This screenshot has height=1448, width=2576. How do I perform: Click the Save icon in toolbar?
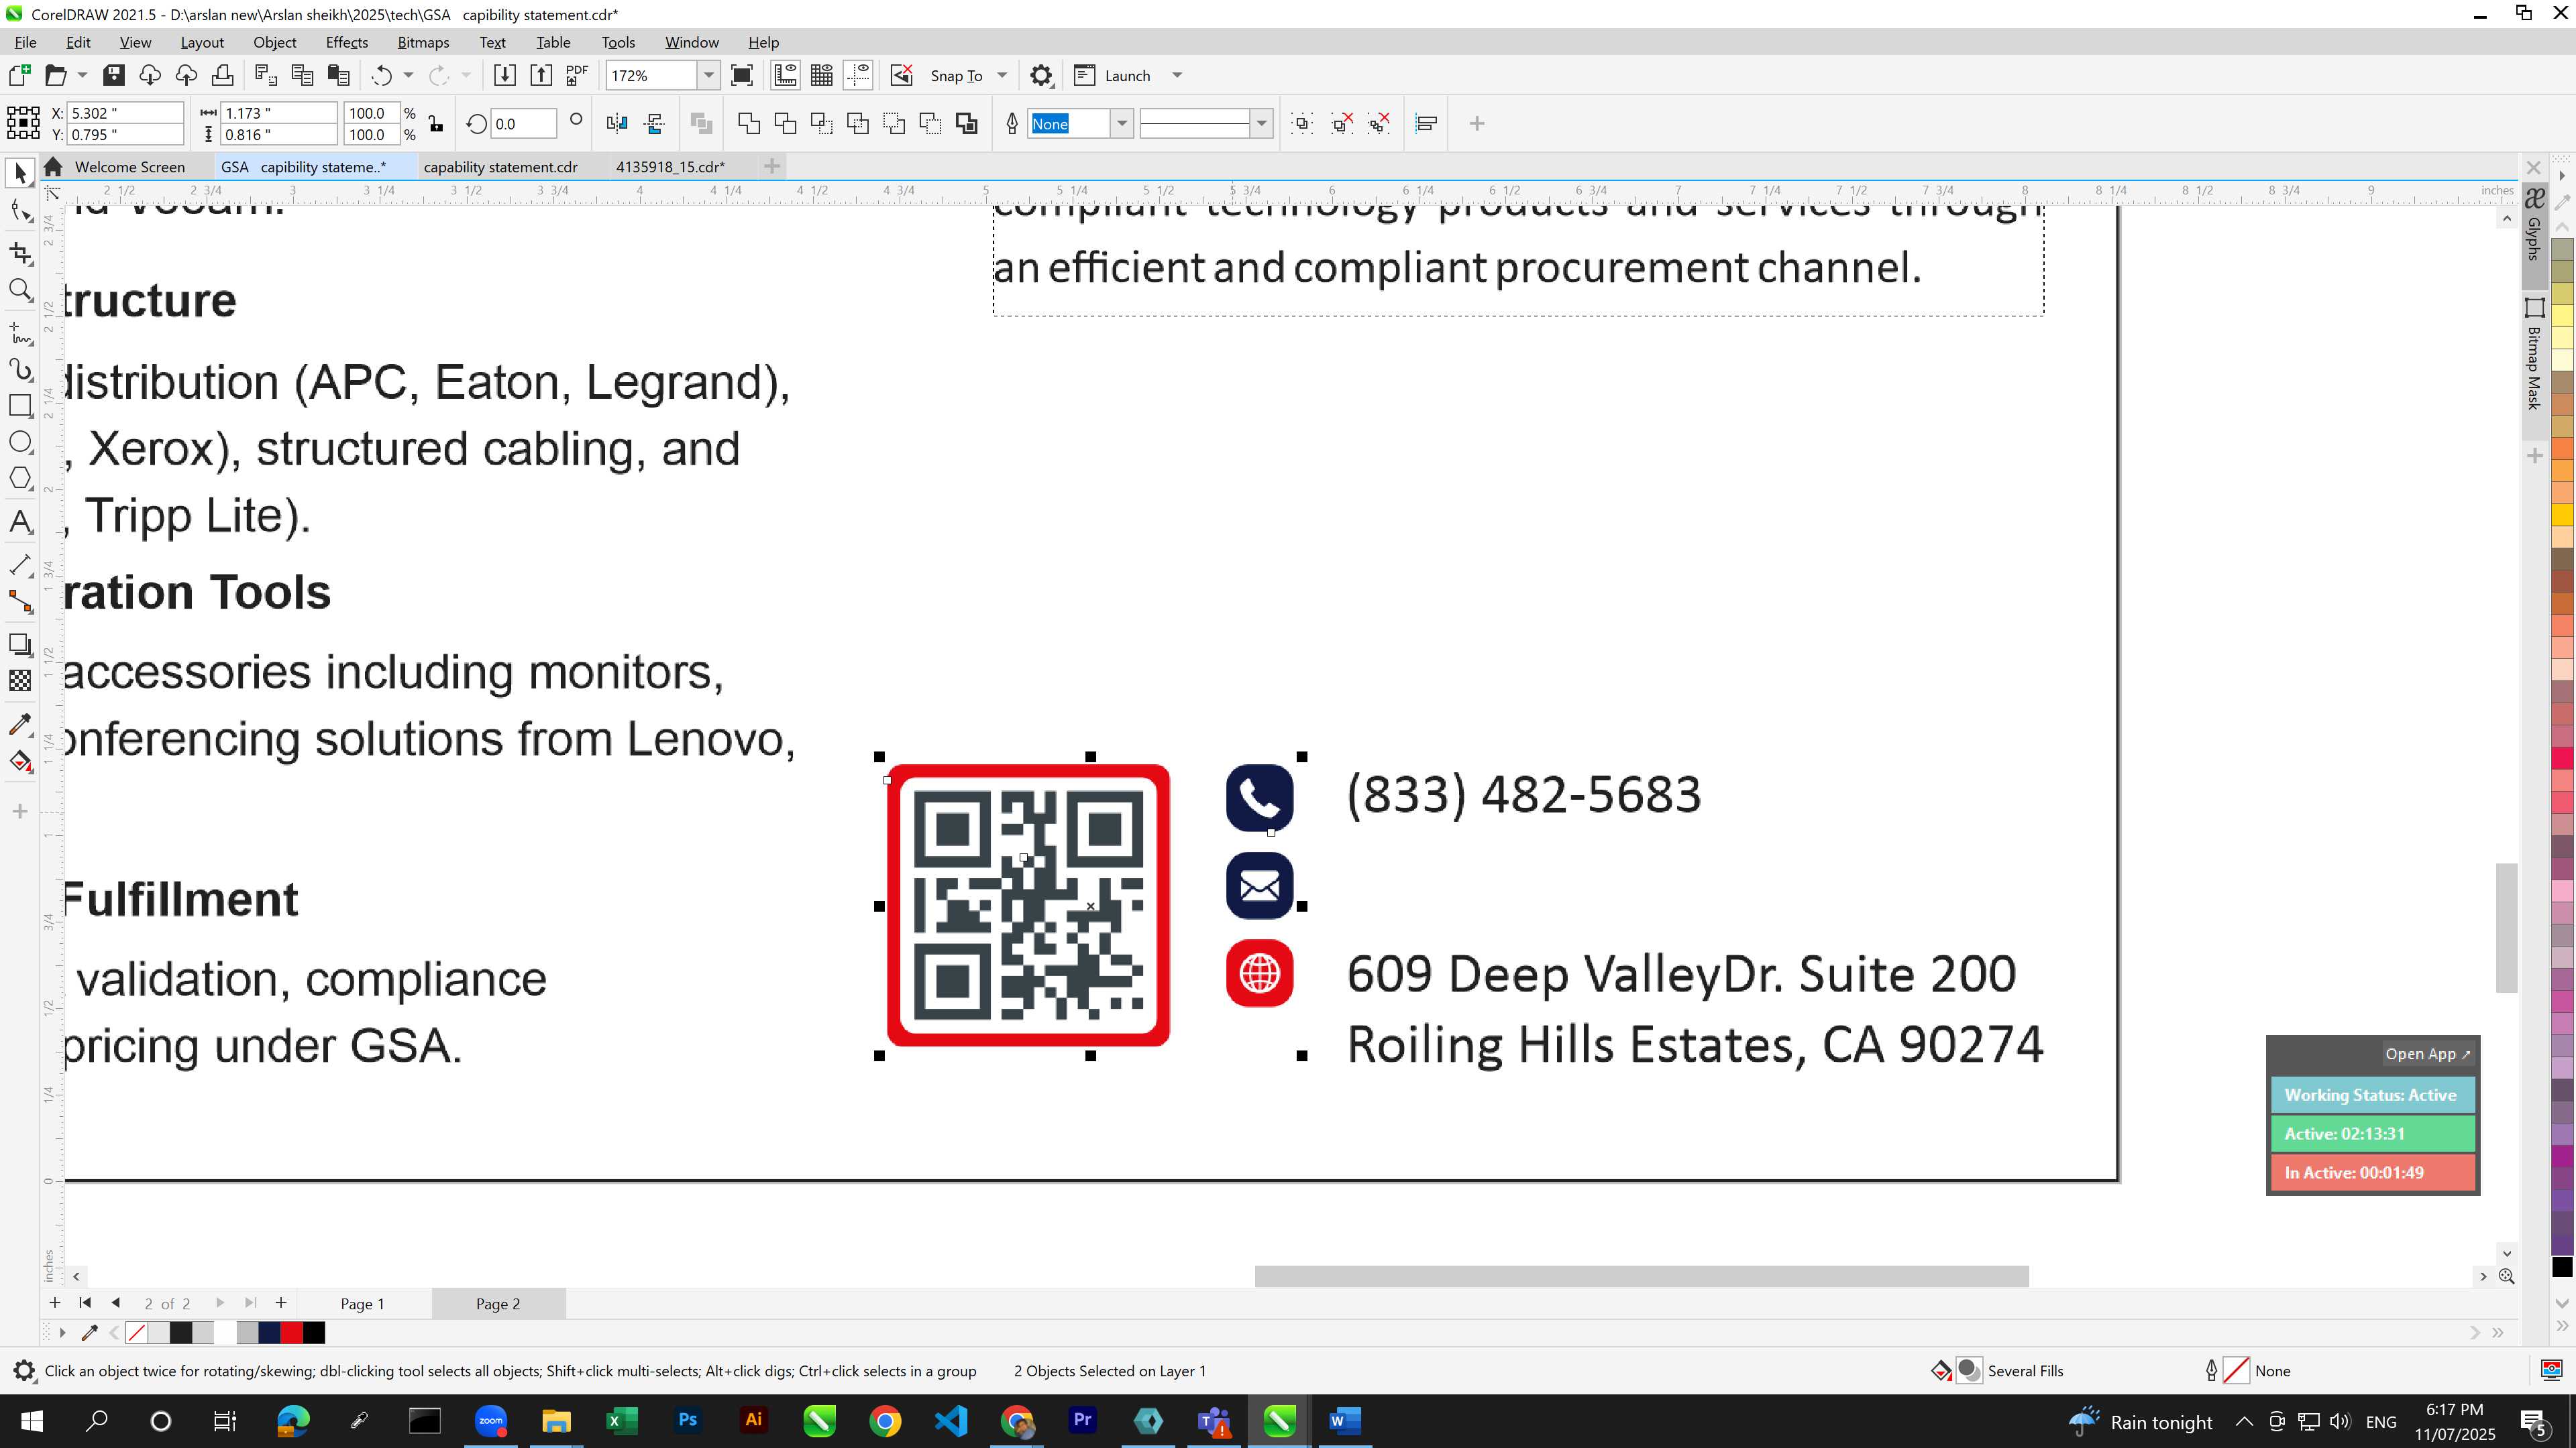point(113,75)
